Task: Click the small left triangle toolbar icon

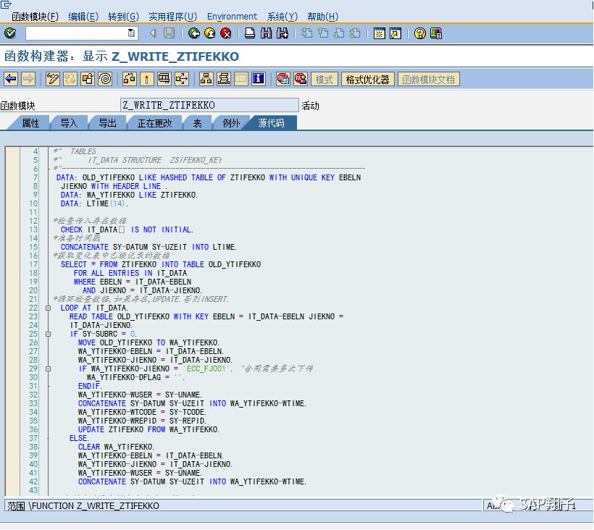Action: click(153, 33)
